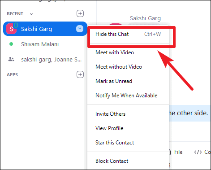Add a new chat beside RECENT

tap(80, 13)
